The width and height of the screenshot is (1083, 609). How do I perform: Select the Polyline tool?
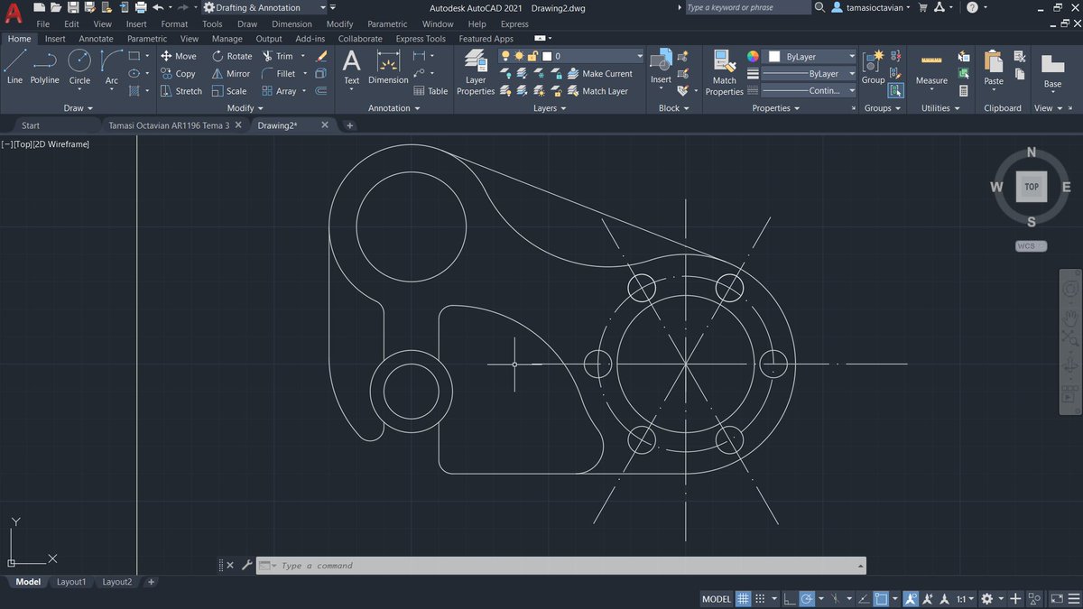(x=44, y=68)
